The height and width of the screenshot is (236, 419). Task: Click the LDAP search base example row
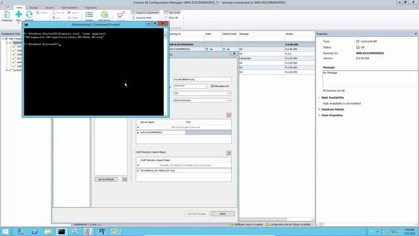(185, 165)
